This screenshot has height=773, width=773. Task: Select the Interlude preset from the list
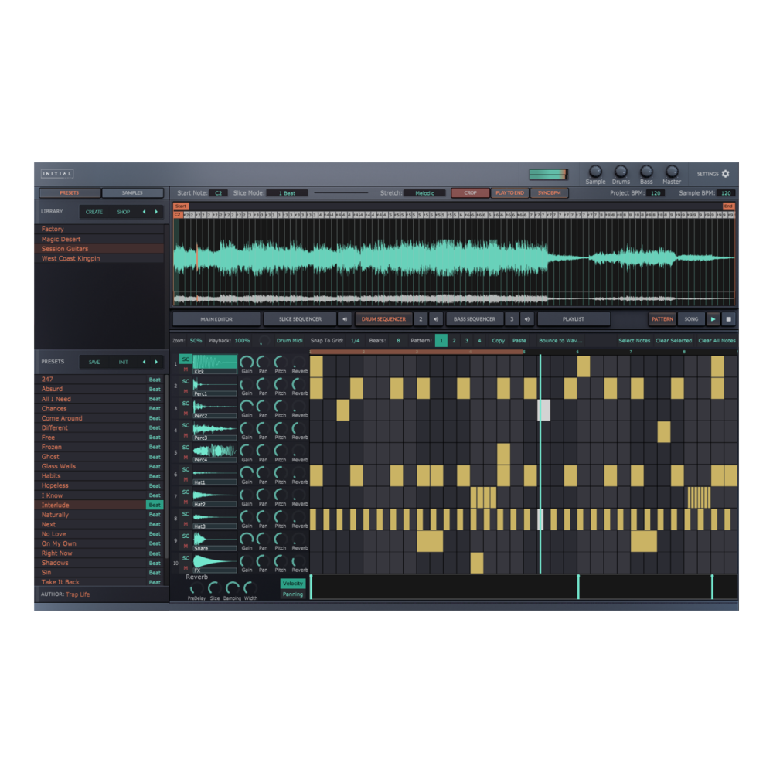pyautogui.click(x=54, y=505)
